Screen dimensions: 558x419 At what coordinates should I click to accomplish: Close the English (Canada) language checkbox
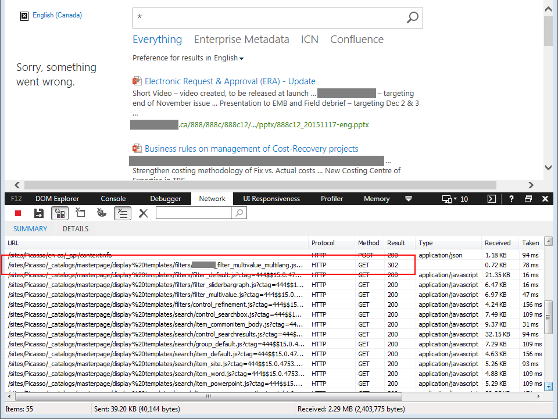[24, 16]
